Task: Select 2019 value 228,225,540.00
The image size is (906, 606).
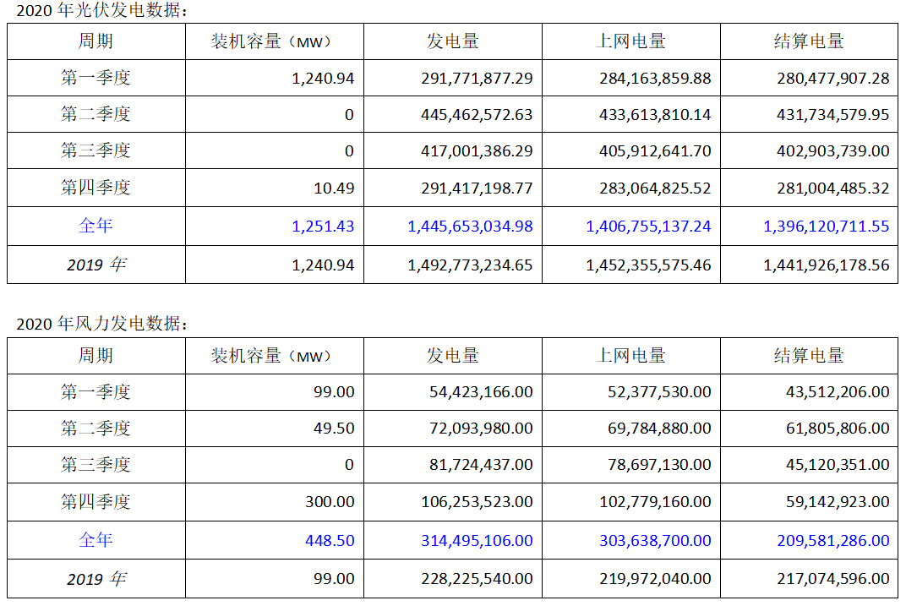Action: click(x=477, y=578)
